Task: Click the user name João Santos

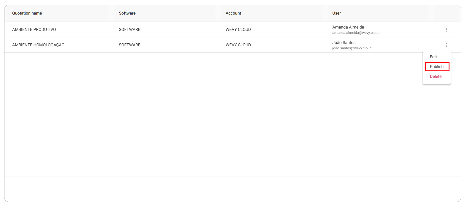Action: click(344, 42)
